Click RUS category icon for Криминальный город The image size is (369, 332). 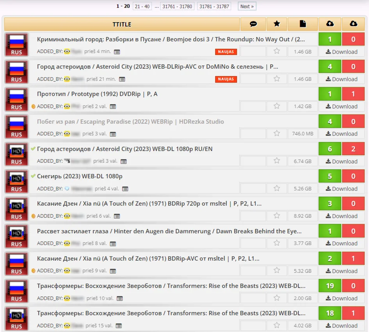coord(16,45)
